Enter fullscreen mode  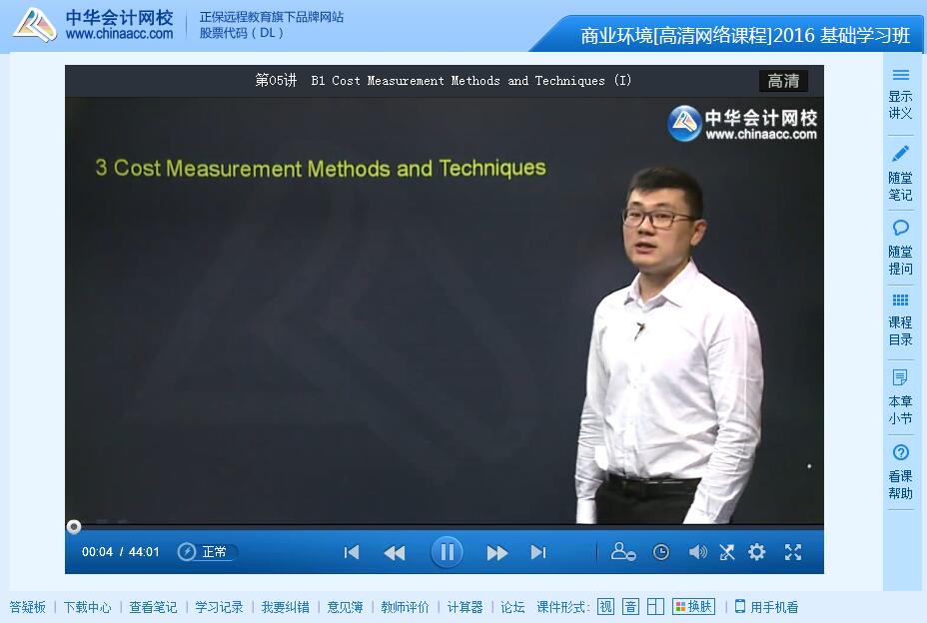793,552
